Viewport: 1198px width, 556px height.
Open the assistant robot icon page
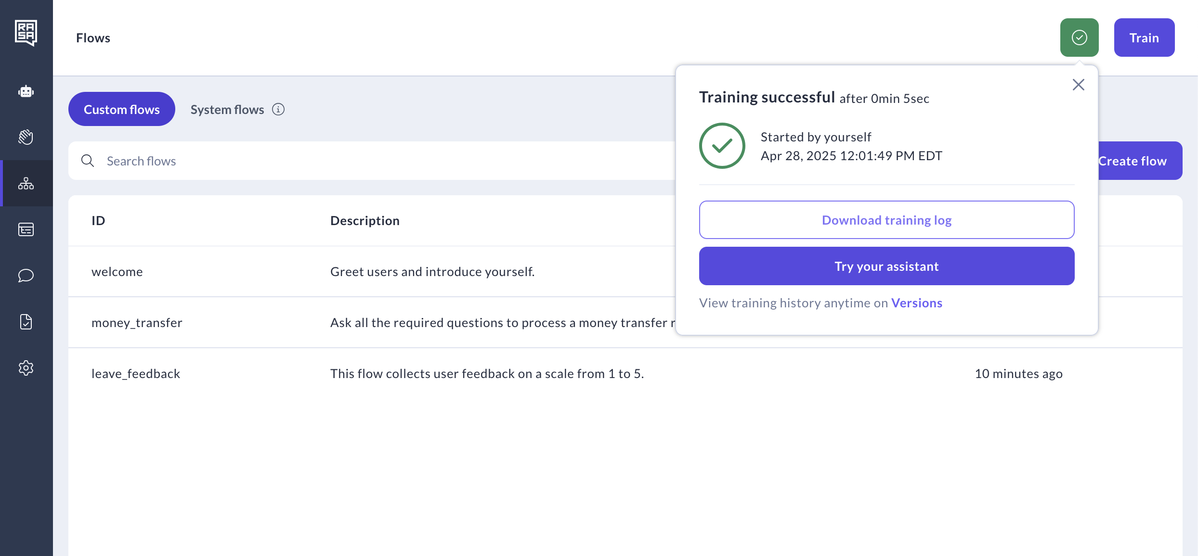point(26,91)
